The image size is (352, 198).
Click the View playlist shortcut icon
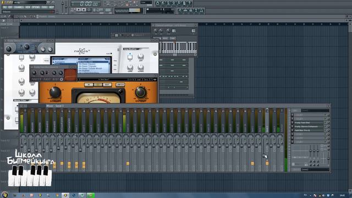click(x=180, y=10)
